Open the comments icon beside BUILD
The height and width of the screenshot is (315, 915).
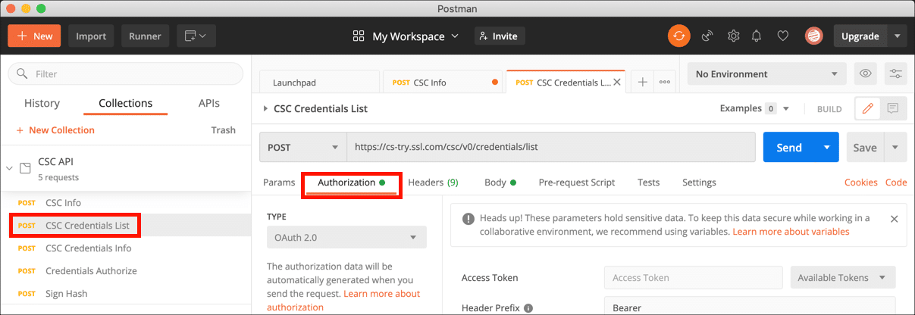(x=893, y=109)
